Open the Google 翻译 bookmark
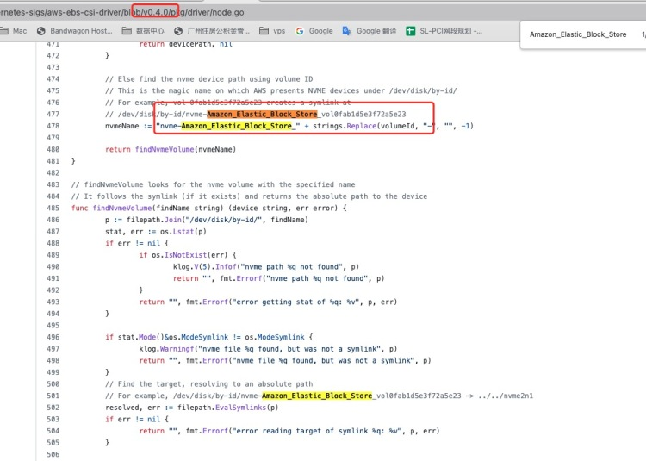The image size is (646, 461). tap(370, 31)
